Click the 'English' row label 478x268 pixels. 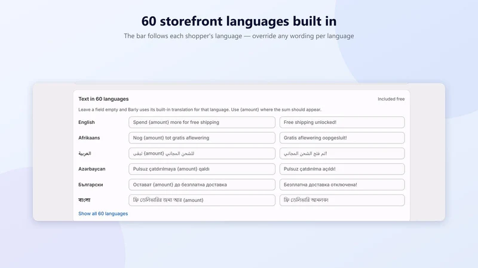[x=87, y=122]
